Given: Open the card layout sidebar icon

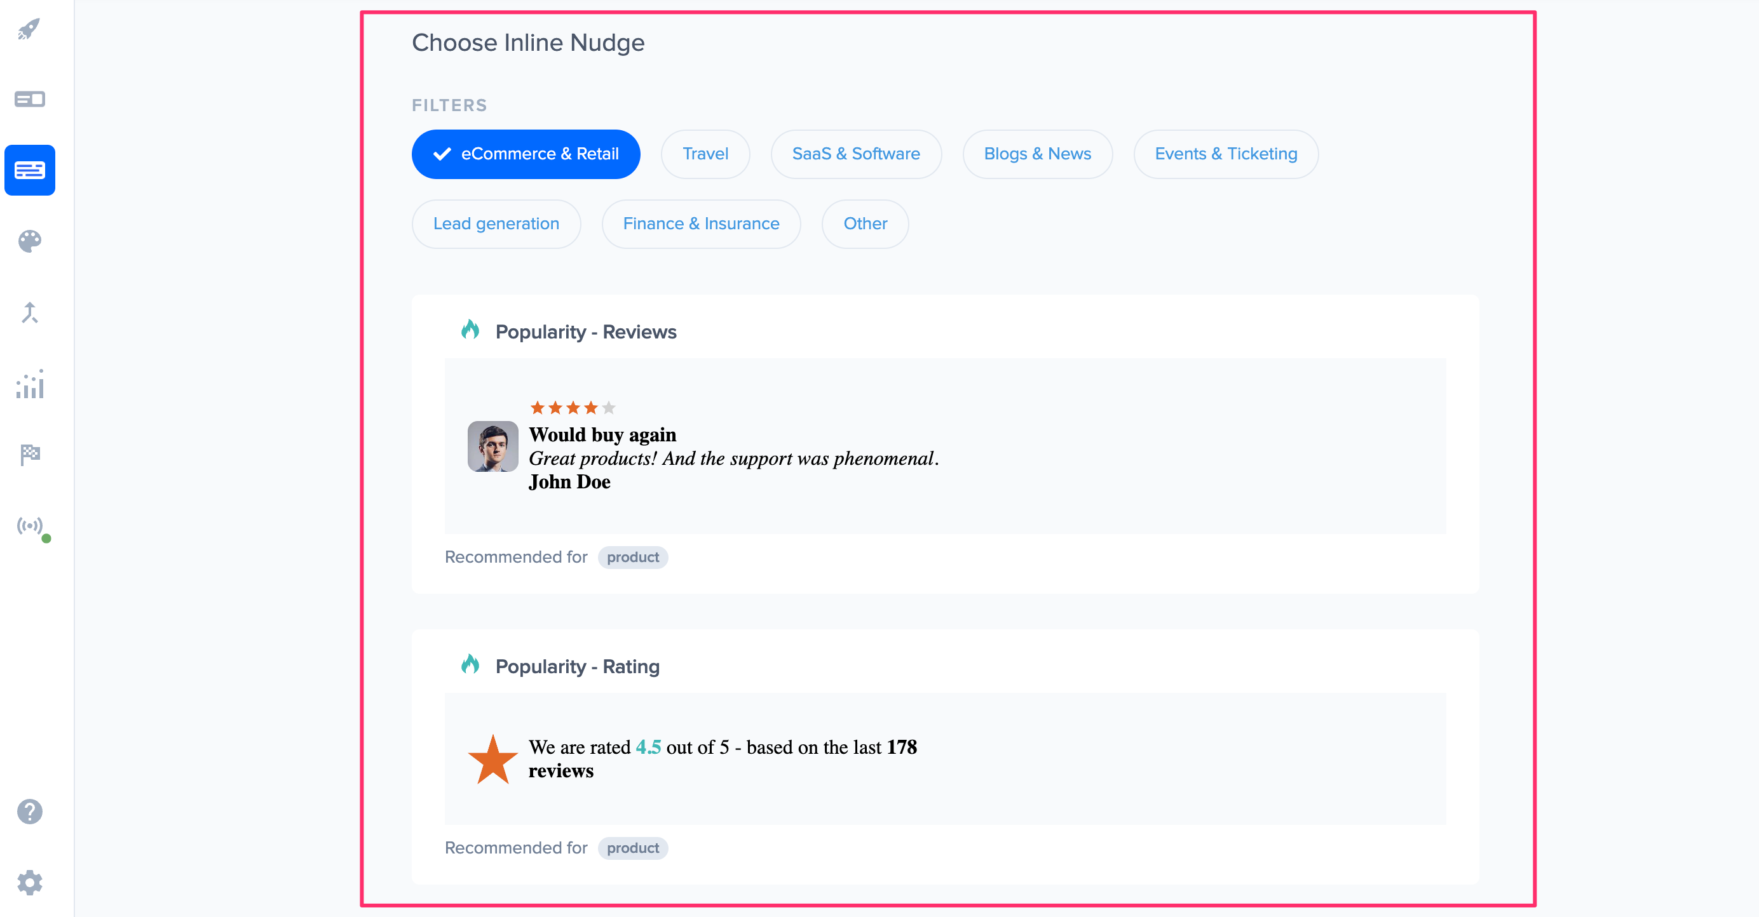Looking at the screenshot, I should pyautogui.click(x=29, y=100).
